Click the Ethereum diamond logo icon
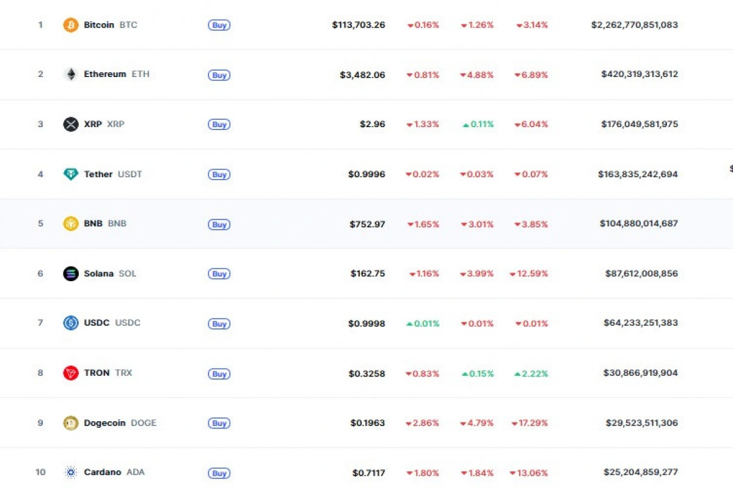Viewport: 733px width, 489px height. pos(71,75)
